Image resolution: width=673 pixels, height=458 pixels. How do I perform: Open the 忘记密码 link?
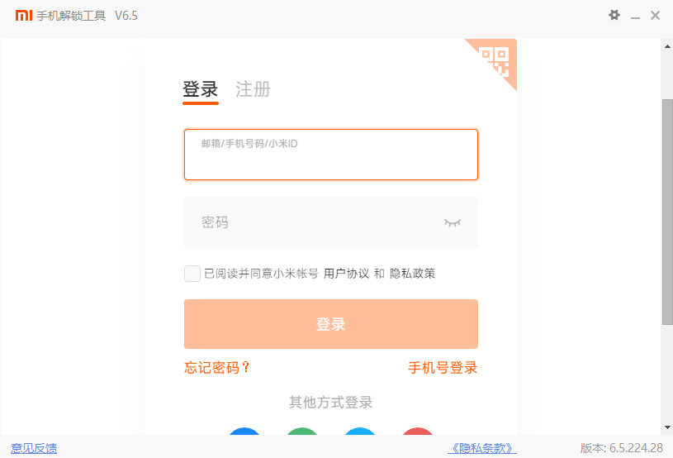tap(217, 368)
